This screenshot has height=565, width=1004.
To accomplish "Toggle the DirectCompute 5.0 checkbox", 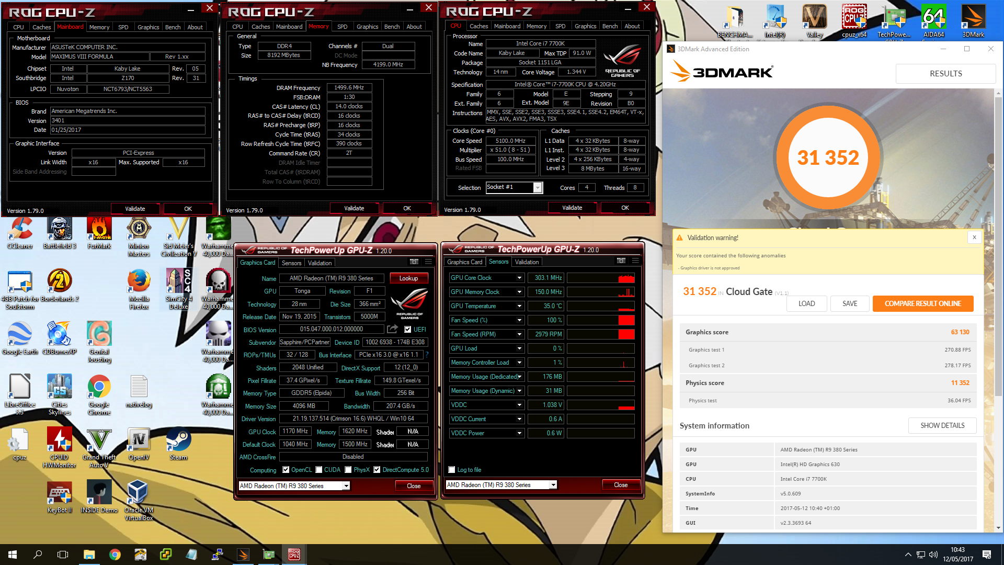I will [x=376, y=470].
